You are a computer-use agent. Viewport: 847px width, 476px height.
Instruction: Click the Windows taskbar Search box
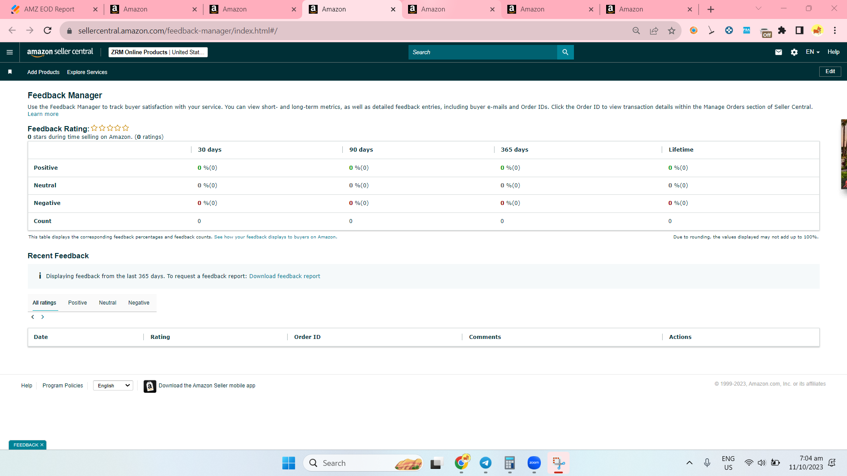point(363,463)
